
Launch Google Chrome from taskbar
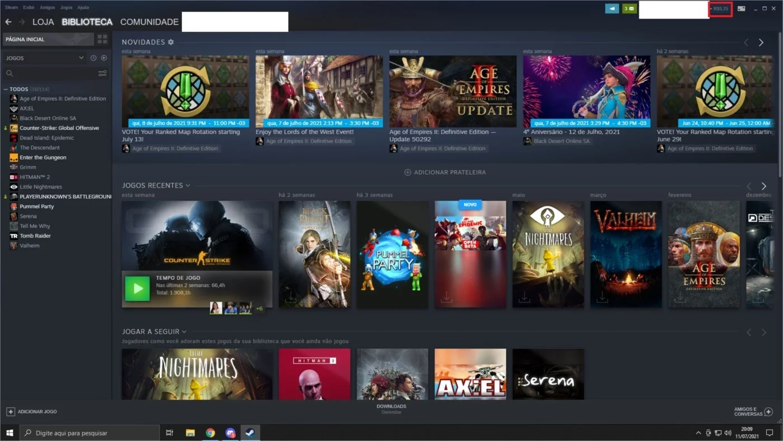pyautogui.click(x=210, y=433)
